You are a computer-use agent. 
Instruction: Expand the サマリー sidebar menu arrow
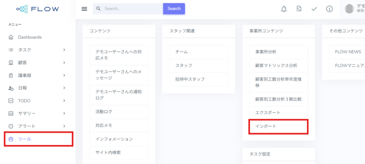pyautogui.click(x=64, y=113)
